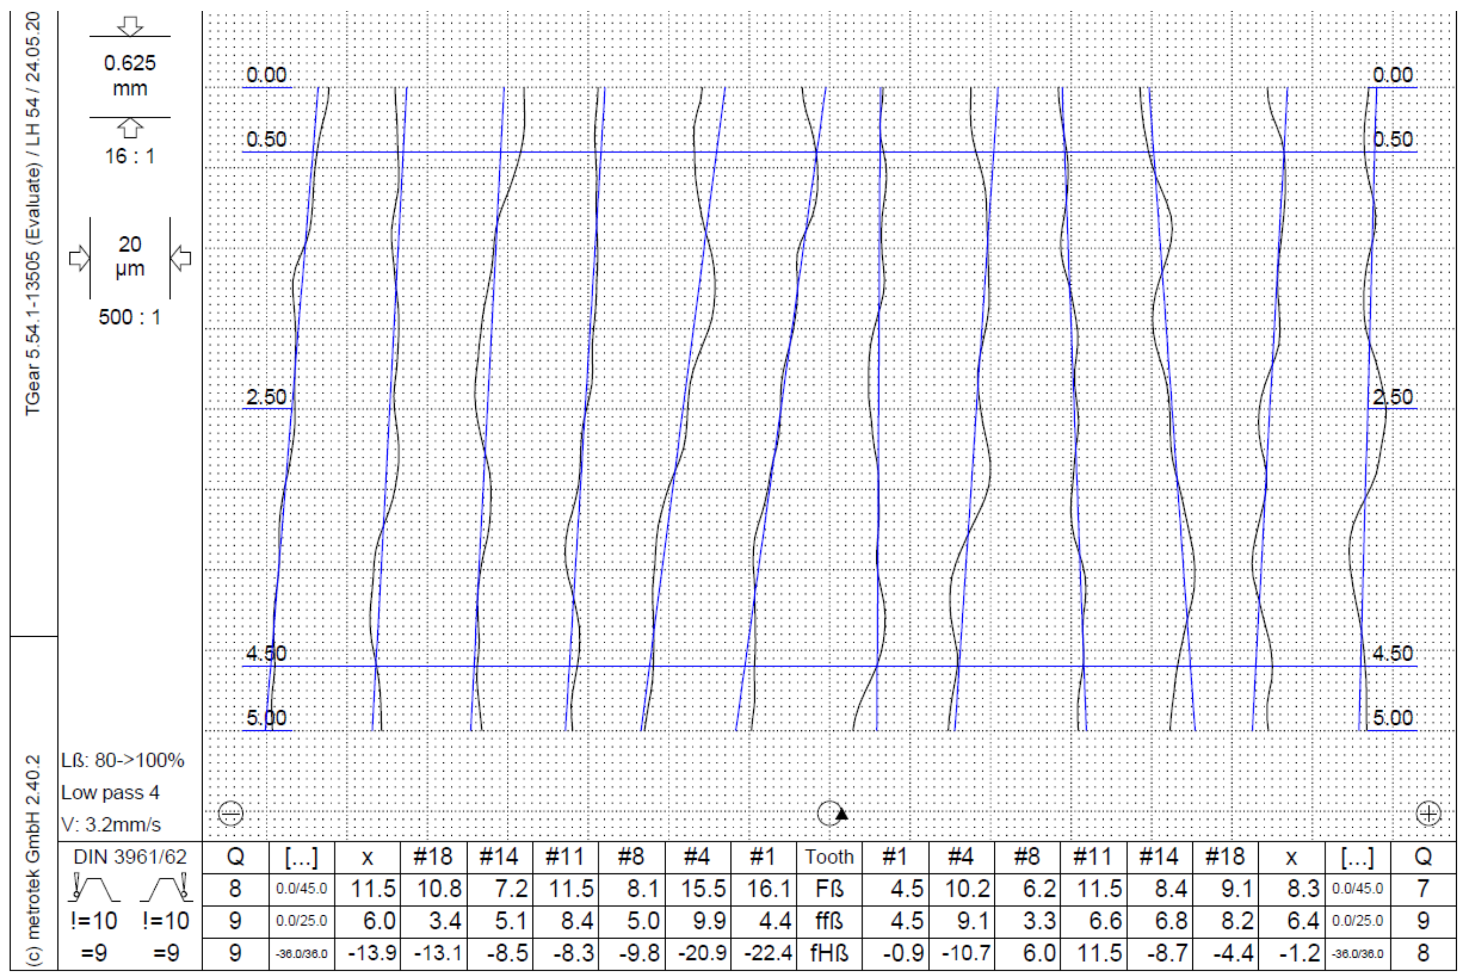
Task: Click the DIN 3961/62 standard label
Action: pyautogui.click(x=130, y=857)
